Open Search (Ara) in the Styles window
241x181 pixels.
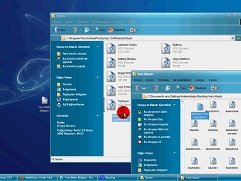99,30
